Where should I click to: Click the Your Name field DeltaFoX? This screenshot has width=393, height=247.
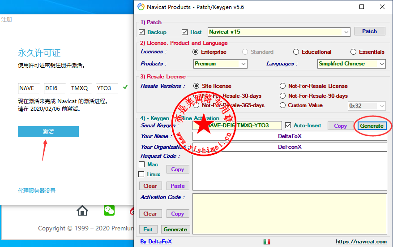pos(290,136)
